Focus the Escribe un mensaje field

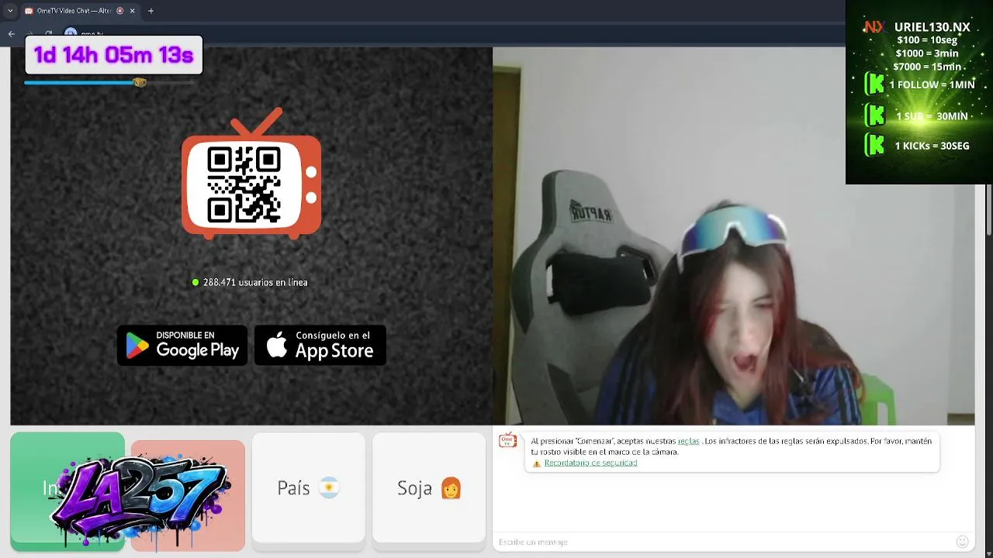tap(721, 542)
